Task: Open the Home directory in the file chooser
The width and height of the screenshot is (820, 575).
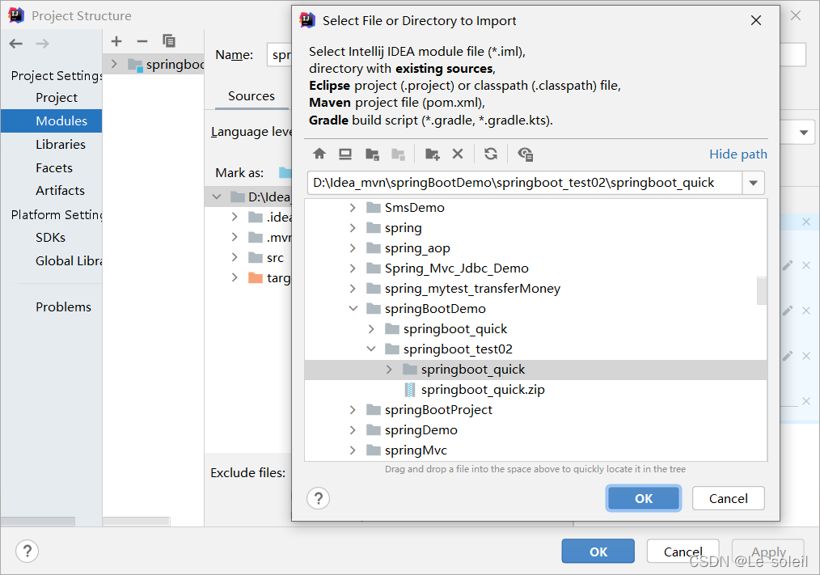Action: coord(319,154)
